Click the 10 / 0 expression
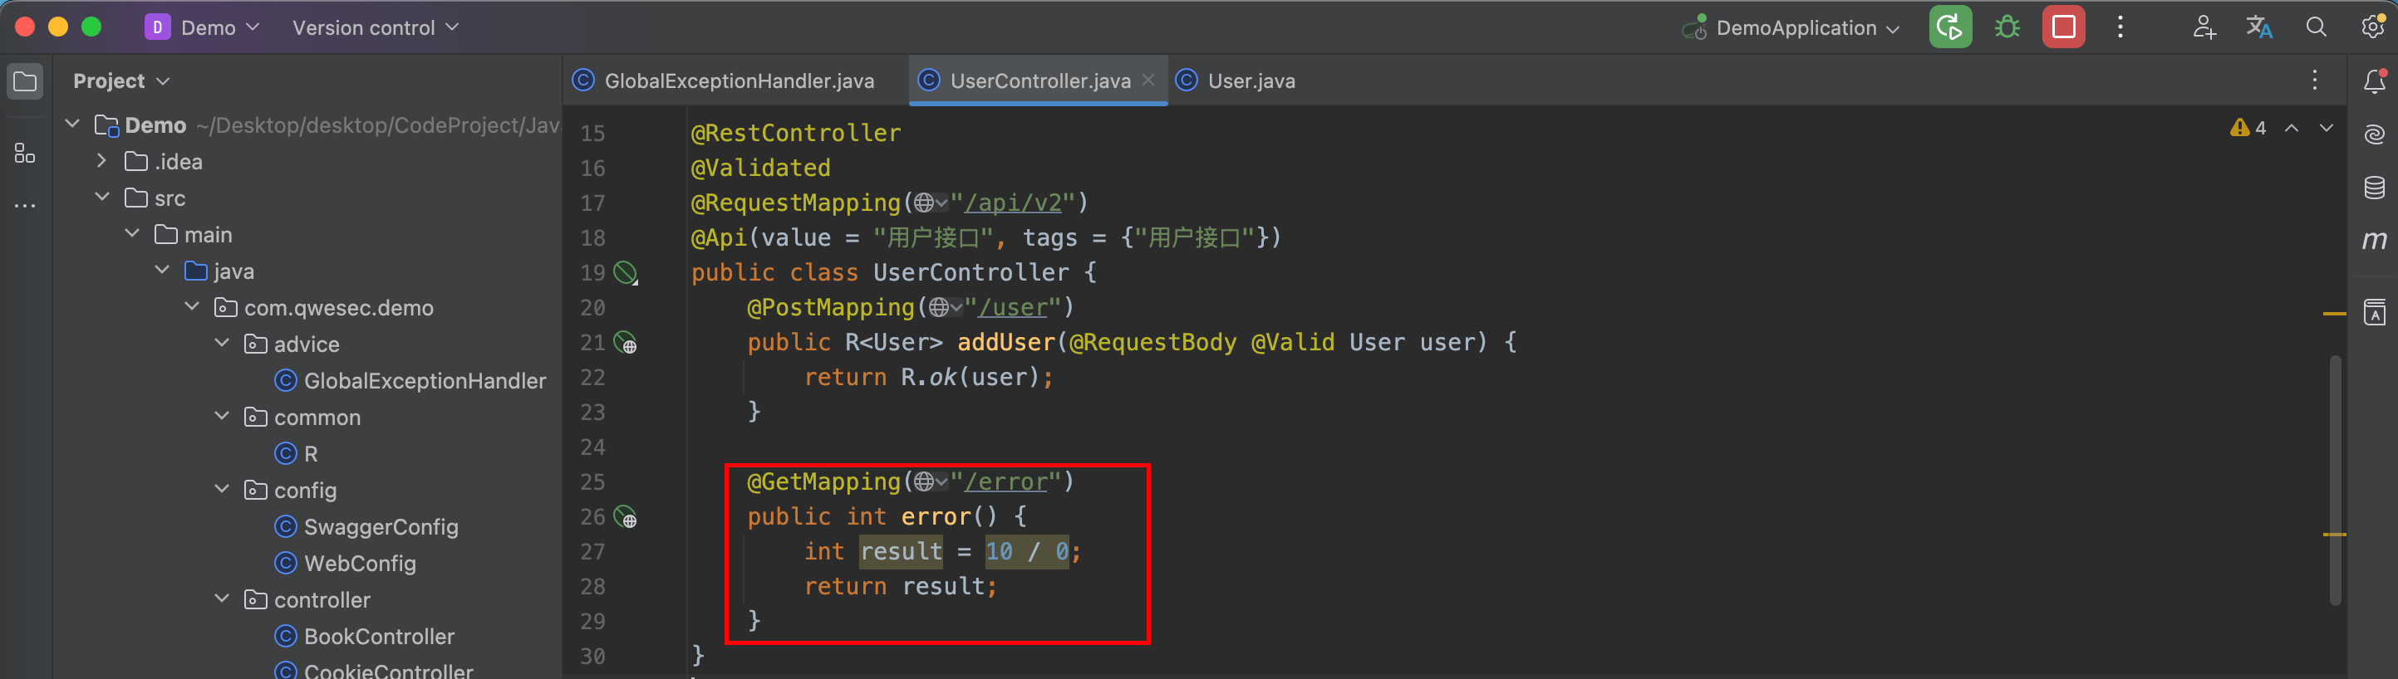2398x679 pixels. [1027, 551]
